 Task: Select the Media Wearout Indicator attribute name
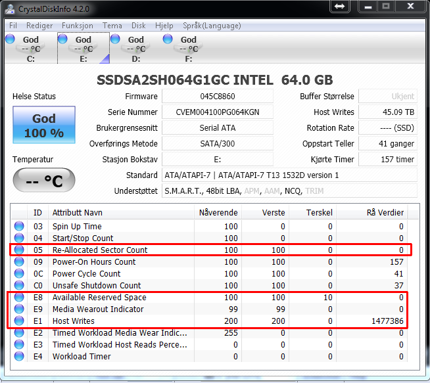tap(98, 309)
